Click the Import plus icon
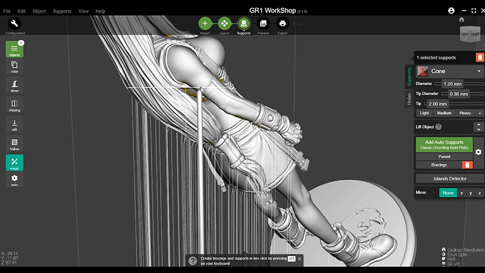This screenshot has width=485, height=273. pos(205,23)
